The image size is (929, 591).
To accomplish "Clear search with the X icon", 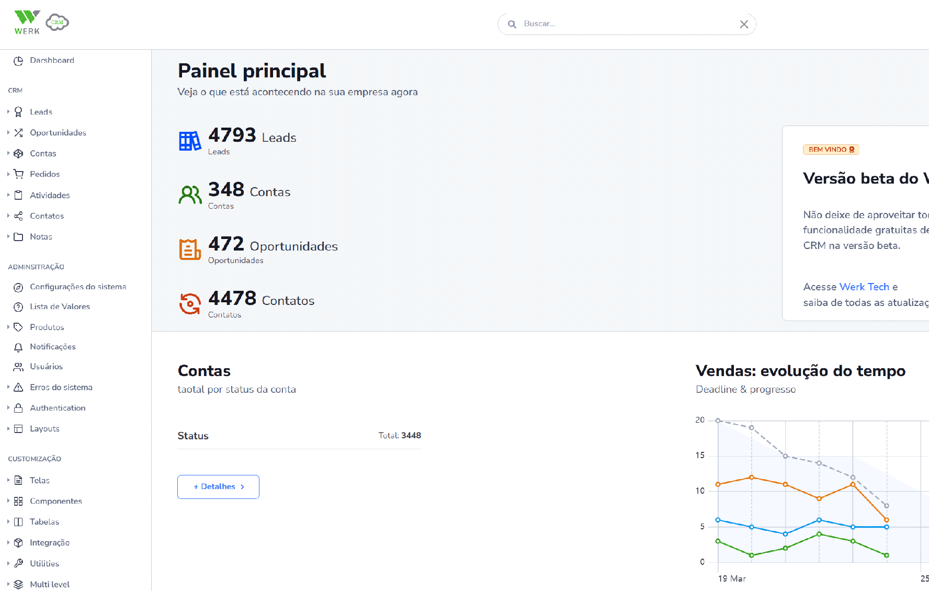I will [744, 24].
